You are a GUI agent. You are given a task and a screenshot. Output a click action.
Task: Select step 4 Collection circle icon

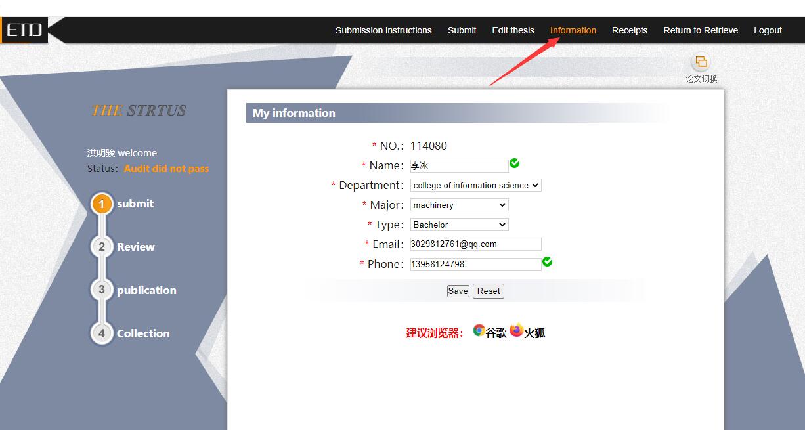101,333
